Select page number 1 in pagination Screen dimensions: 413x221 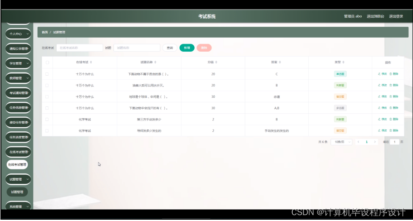(367, 142)
